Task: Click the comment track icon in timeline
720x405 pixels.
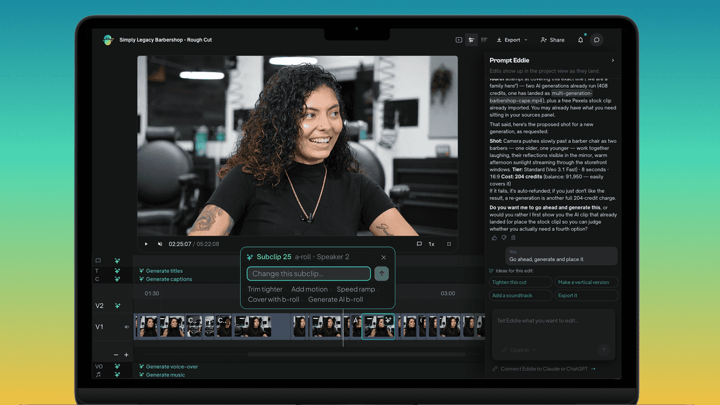Action: 98,261
